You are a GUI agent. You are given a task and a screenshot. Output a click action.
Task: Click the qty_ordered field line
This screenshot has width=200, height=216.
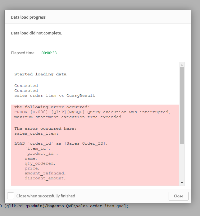(40, 163)
